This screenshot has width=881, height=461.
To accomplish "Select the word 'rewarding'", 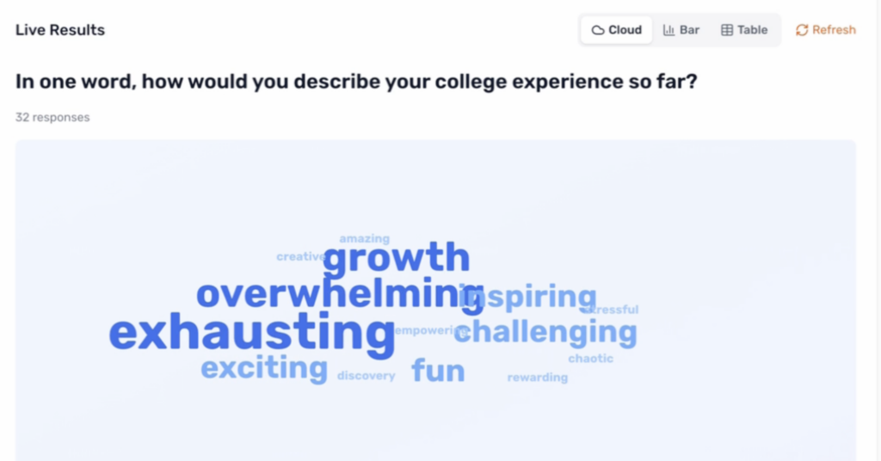I will [537, 378].
